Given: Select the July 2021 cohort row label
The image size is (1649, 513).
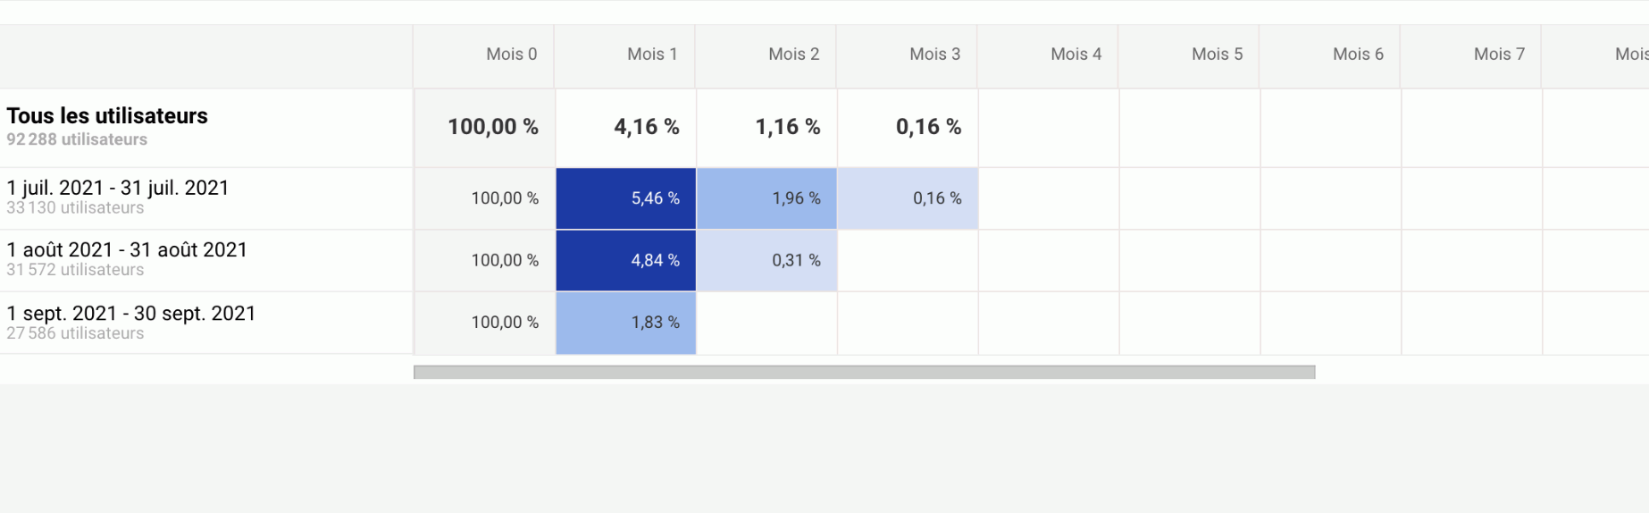Looking at the screenshot, I should 118,188.
